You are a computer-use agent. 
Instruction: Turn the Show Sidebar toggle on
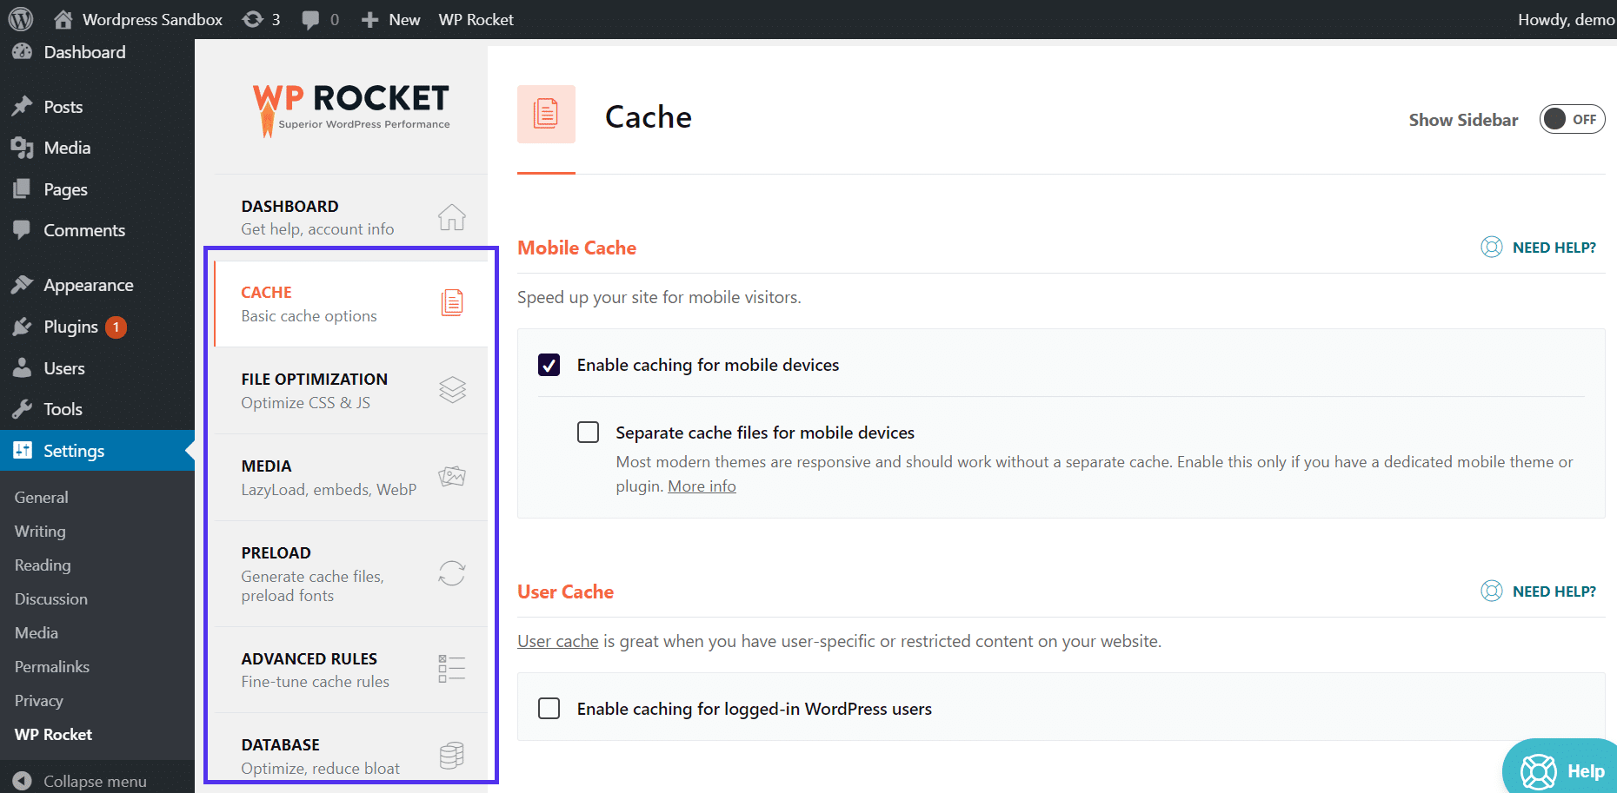(1572, 119)
